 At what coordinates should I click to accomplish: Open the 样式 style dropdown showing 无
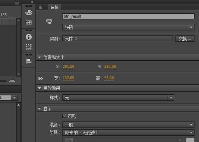click(x=118, y=98)
